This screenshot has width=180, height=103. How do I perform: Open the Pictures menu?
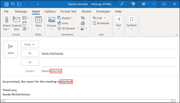pyautogui.click(x=52, y=24)
